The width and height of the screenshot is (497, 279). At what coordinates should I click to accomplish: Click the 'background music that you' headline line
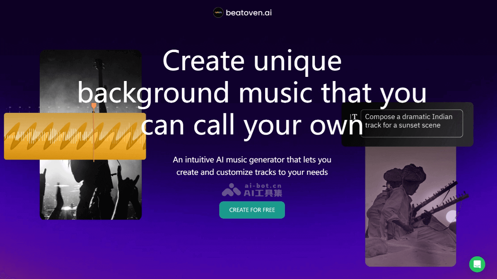tap(252, 92)
